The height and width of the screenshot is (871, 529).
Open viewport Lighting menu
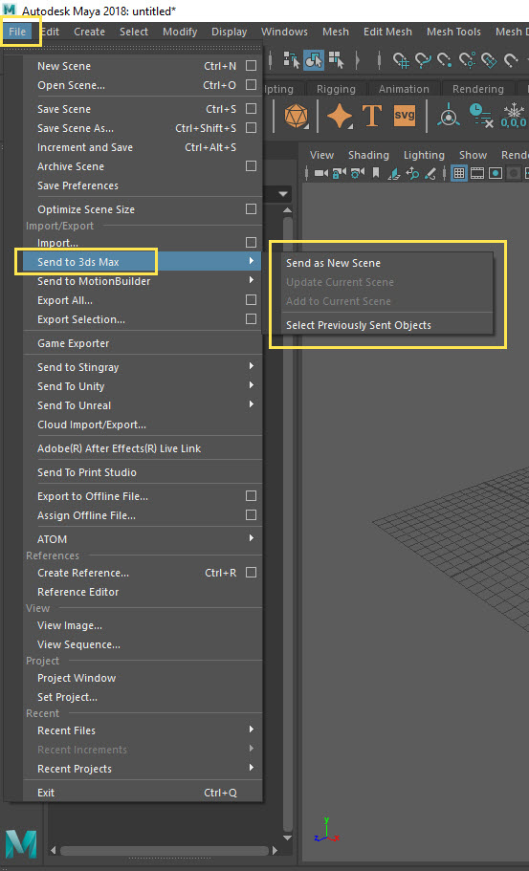tap(424, 155)
